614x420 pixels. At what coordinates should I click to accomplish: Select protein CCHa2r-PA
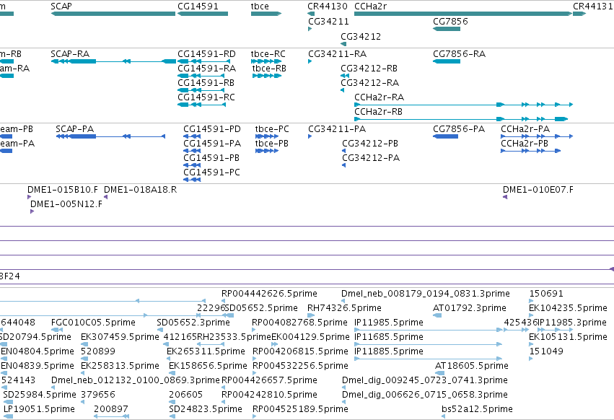[525, 129]
